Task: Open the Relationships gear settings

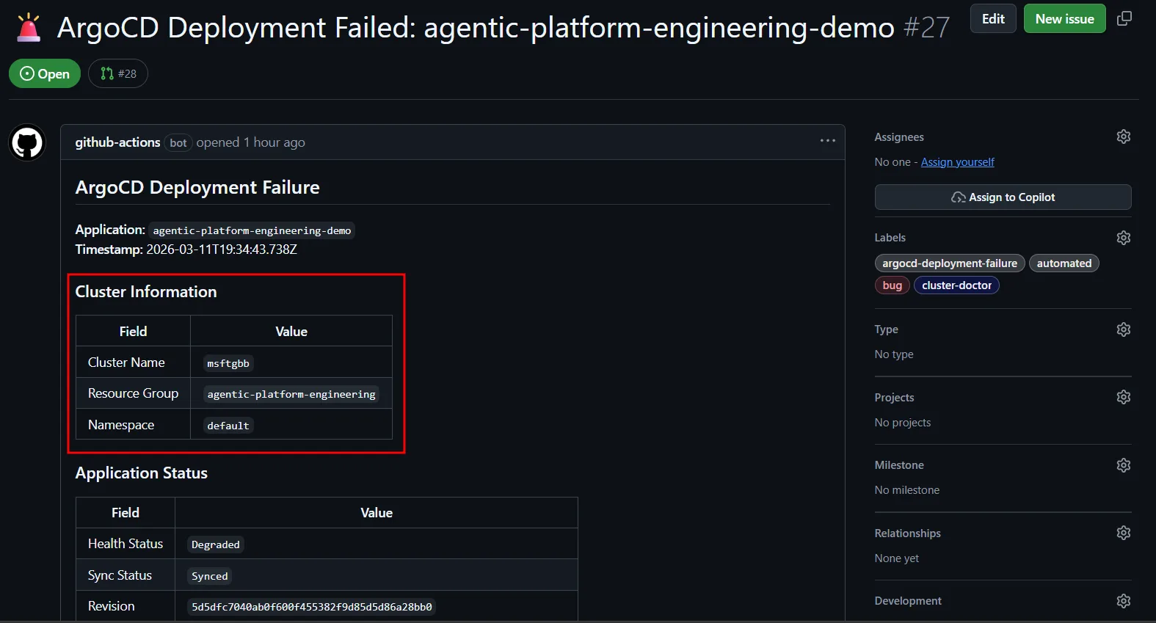Action: click(x=1123, y=533)
